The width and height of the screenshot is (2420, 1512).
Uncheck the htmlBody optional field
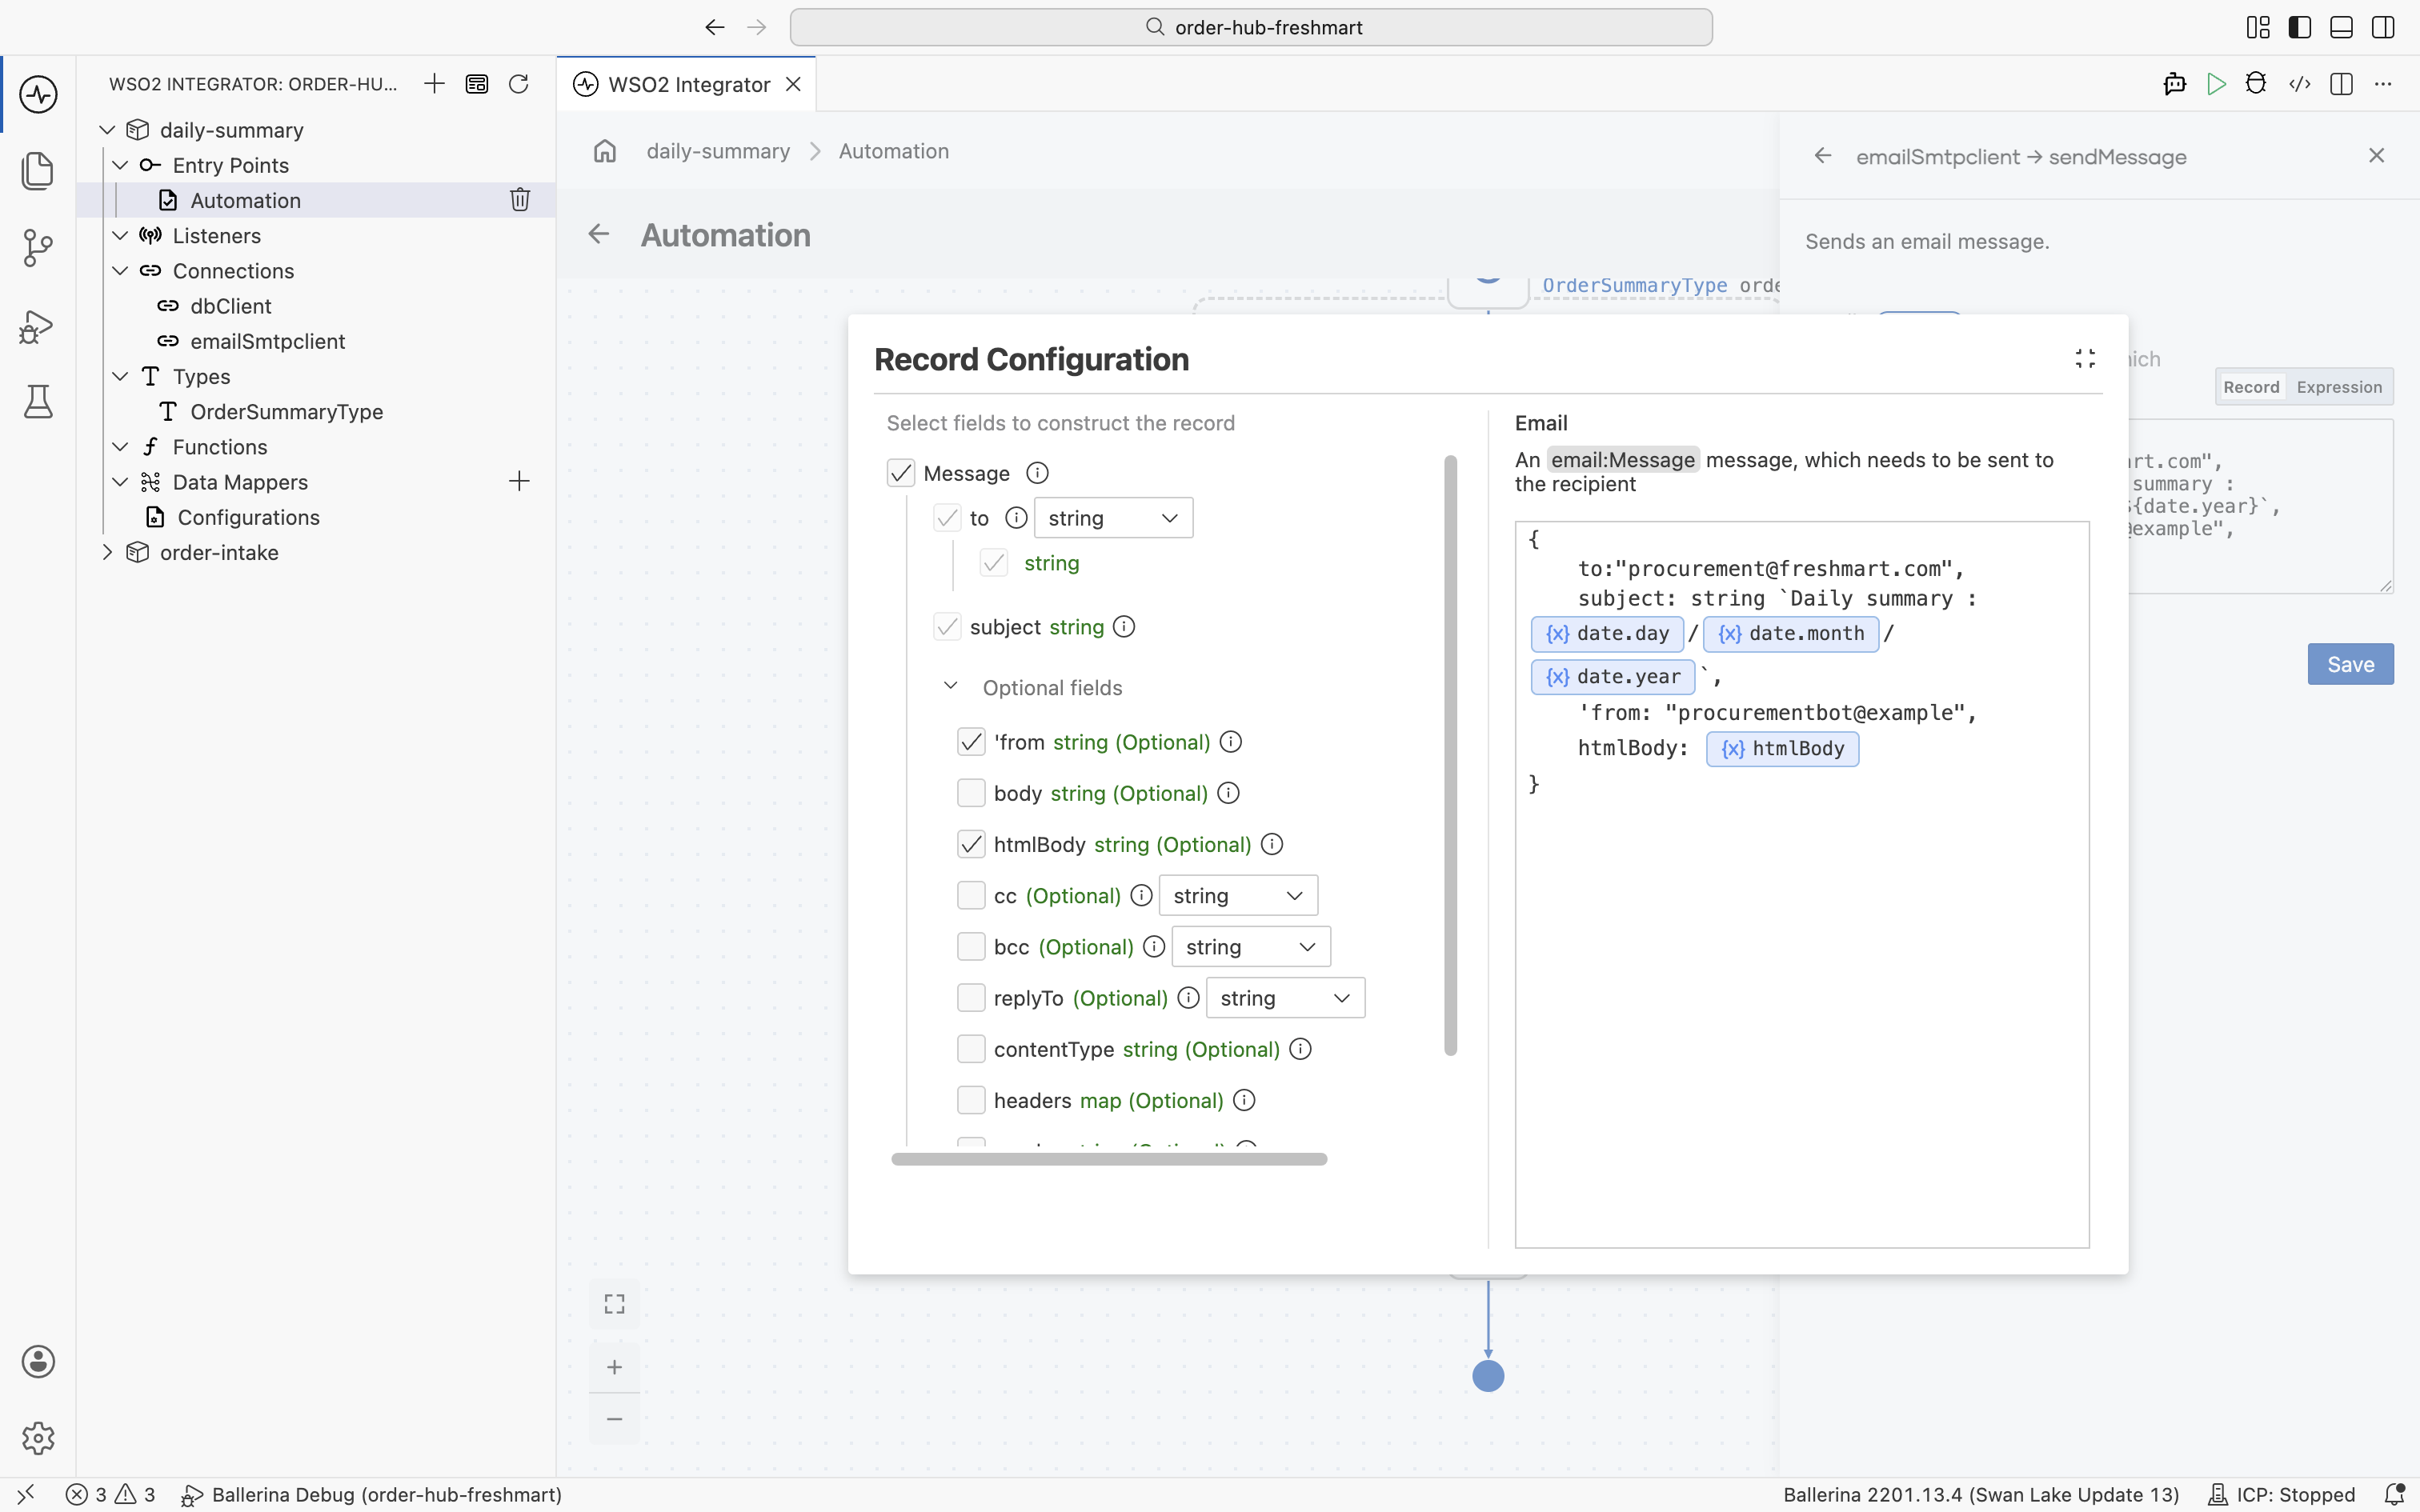coord(971,844)
